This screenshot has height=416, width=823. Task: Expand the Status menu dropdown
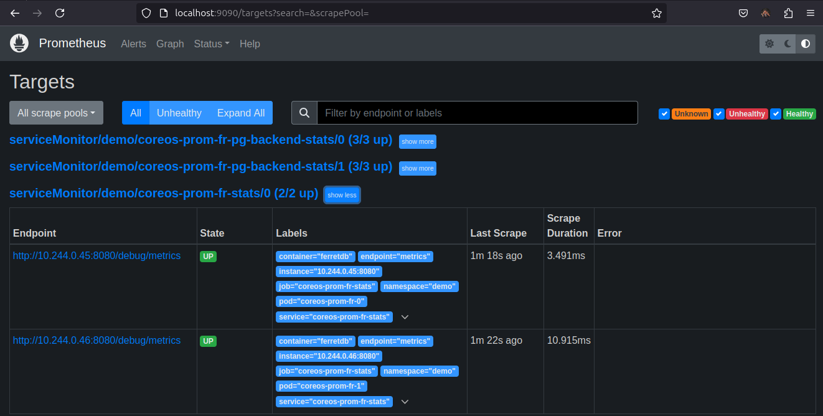click(211, 44)
